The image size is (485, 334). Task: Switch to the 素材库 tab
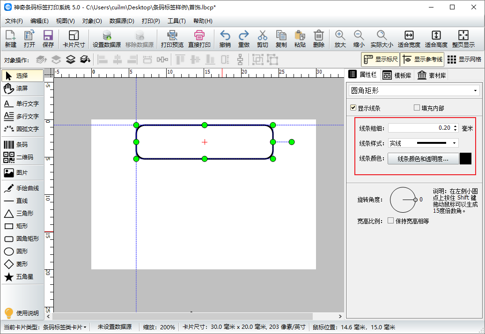pyautogui.click(x=432, y=75)
